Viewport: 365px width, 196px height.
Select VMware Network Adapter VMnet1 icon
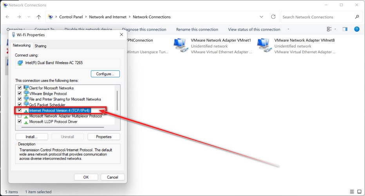[181, 45]
